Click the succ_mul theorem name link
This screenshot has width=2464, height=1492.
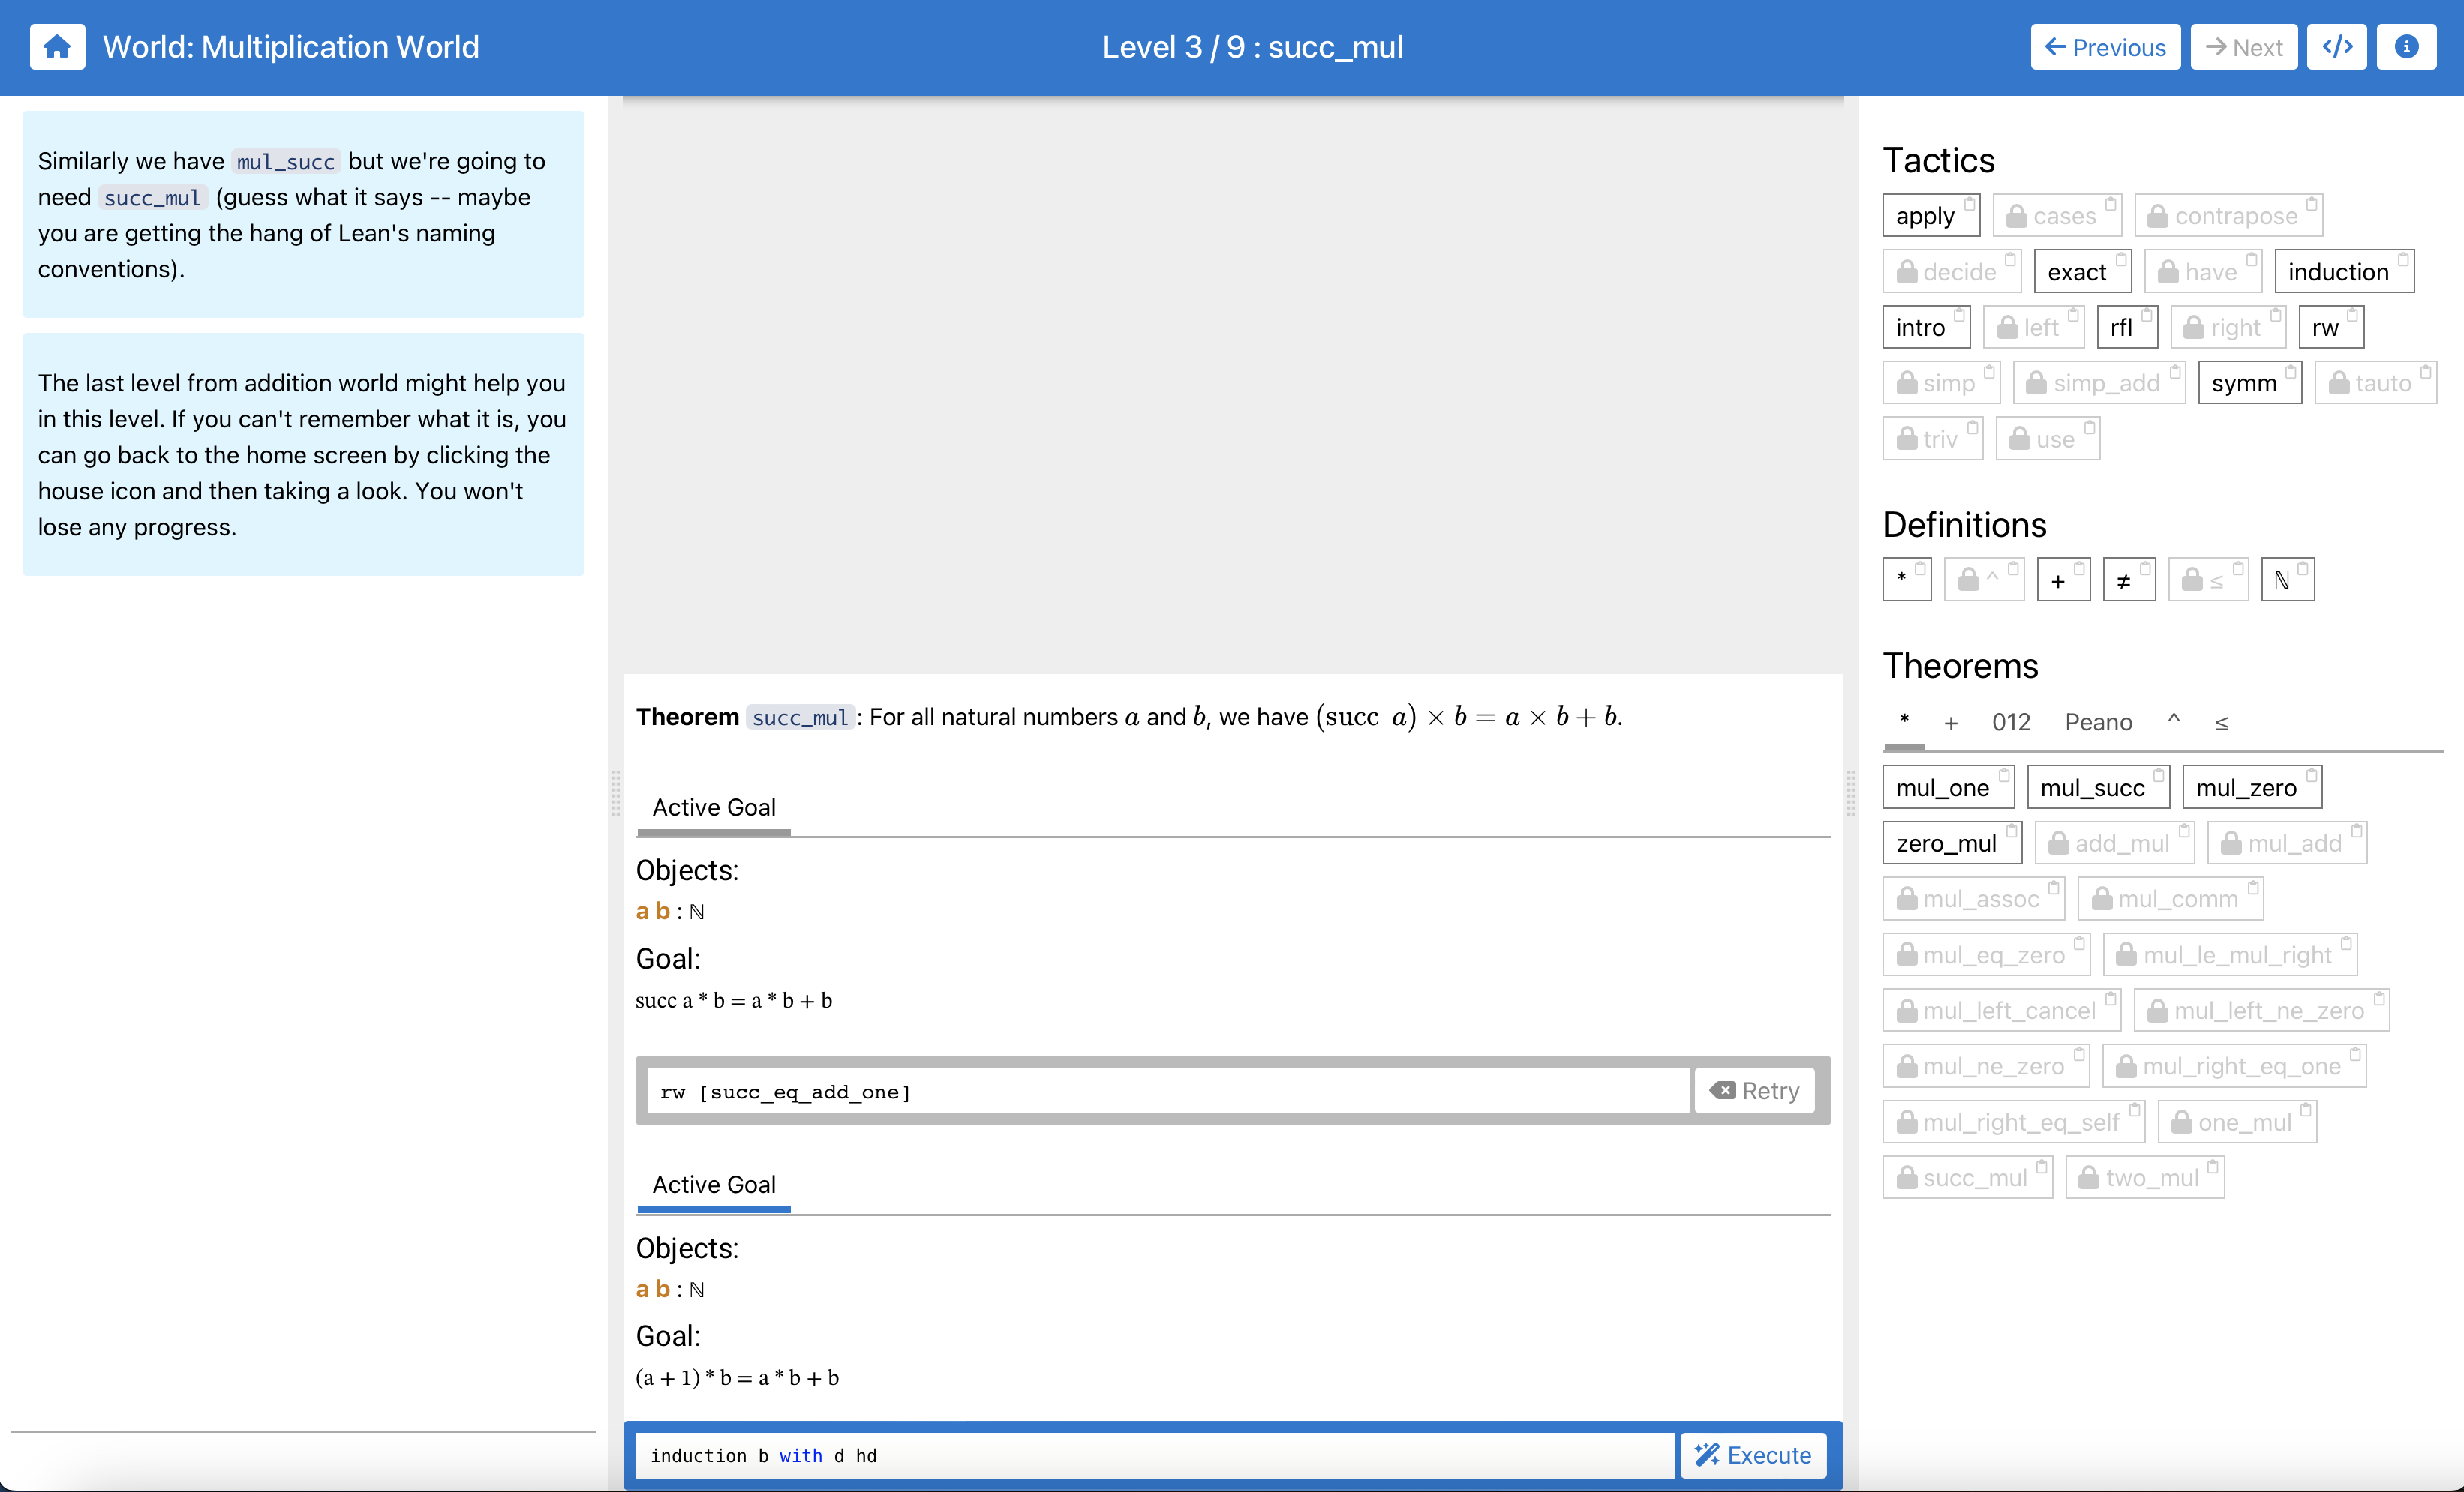click(x=800, y=717)
